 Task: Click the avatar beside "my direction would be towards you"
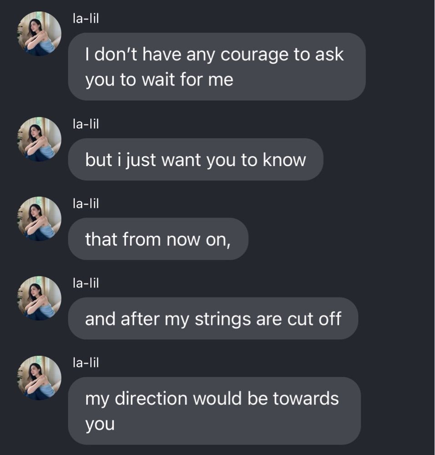pos(39,378)
